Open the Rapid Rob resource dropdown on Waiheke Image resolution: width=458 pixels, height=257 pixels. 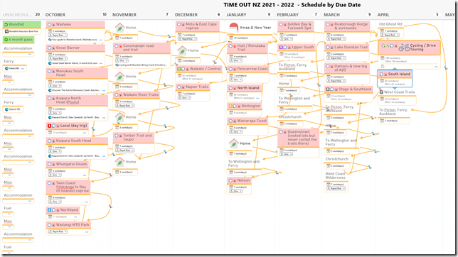point(57,35)
